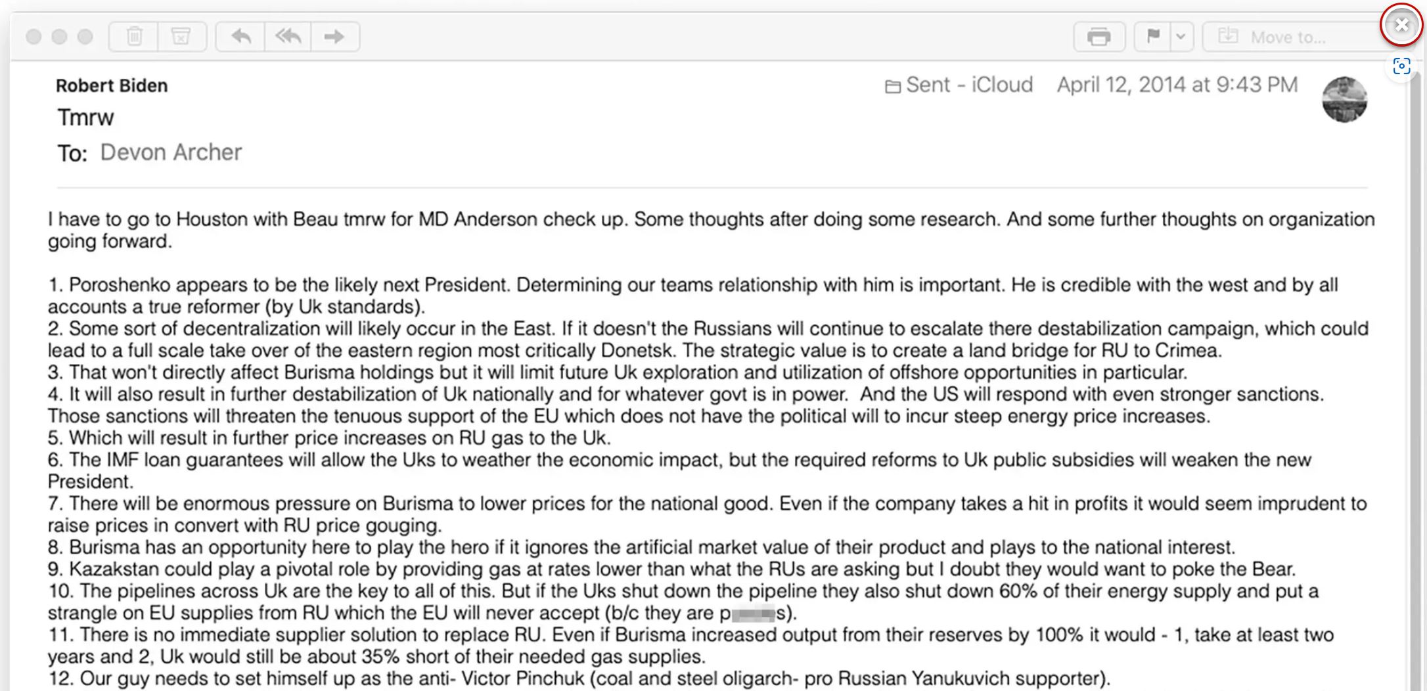This screenshot has width=1427, height=691.
Task: Click the Reply All double-arrow icon
Action: (288, 36)
